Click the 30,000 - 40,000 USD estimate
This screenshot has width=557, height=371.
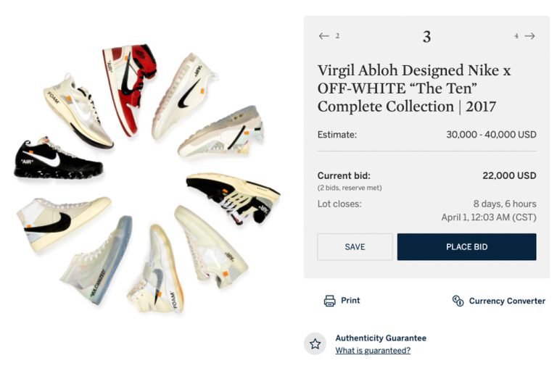point(491,135)
